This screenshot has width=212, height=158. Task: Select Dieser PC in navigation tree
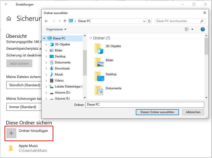click(63, 38)
